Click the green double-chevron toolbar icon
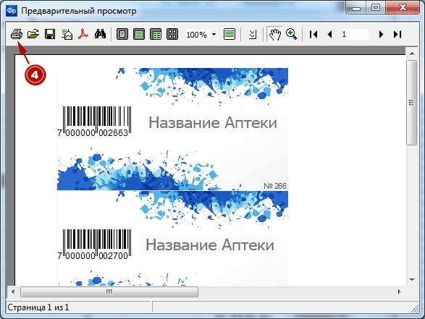Image resolution: width=425 pixels, height=319 pixels. [x=253, y=35]
